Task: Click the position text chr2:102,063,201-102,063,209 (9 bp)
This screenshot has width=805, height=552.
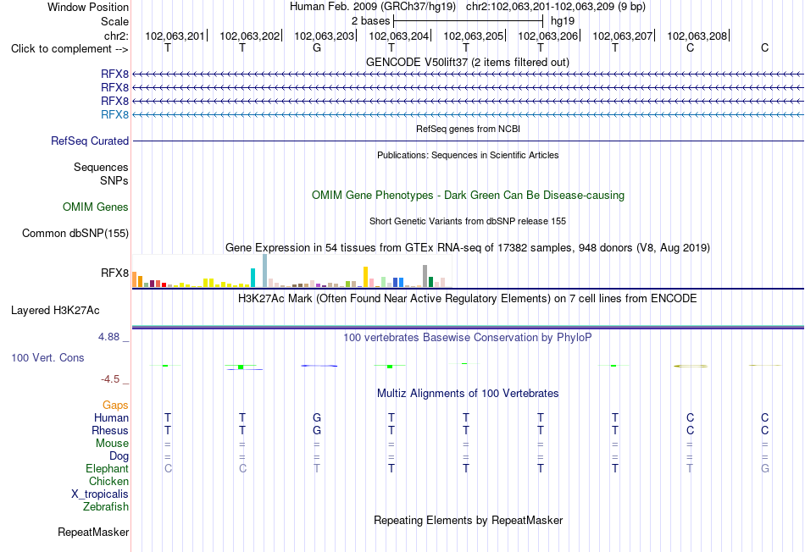Action: 556,7
